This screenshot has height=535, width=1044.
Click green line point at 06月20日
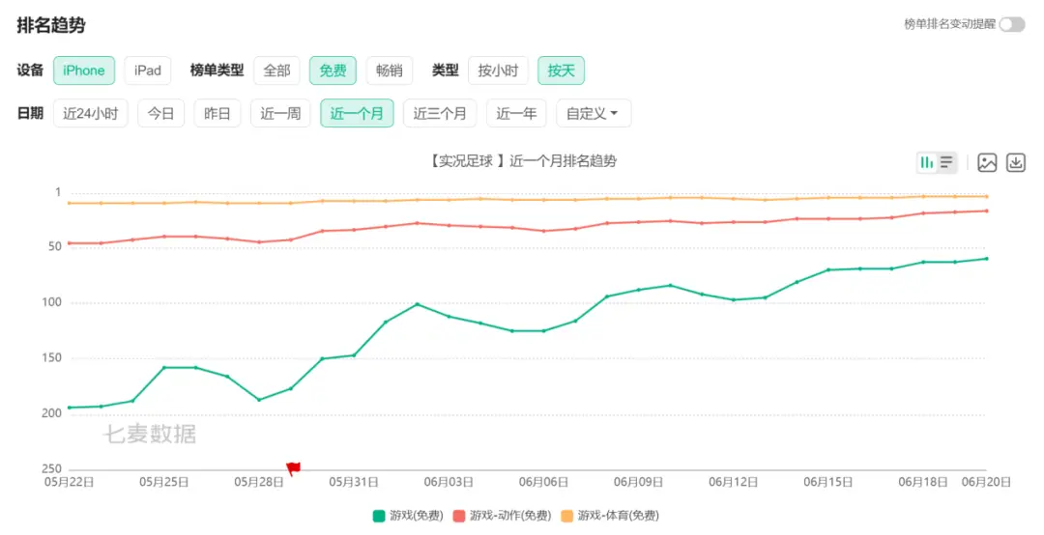pyautogui.click(x=986, y=259)
